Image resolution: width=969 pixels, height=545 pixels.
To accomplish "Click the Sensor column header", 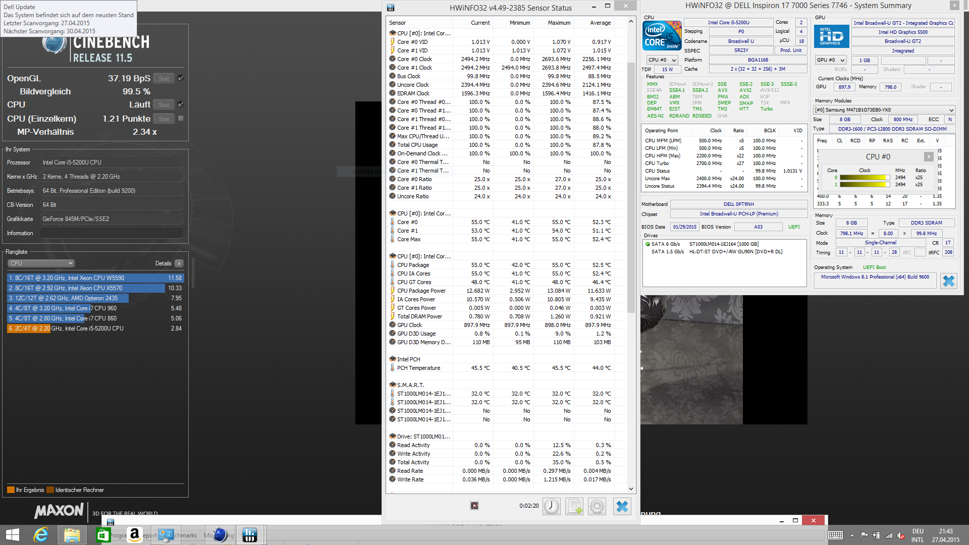I will 419,23.
